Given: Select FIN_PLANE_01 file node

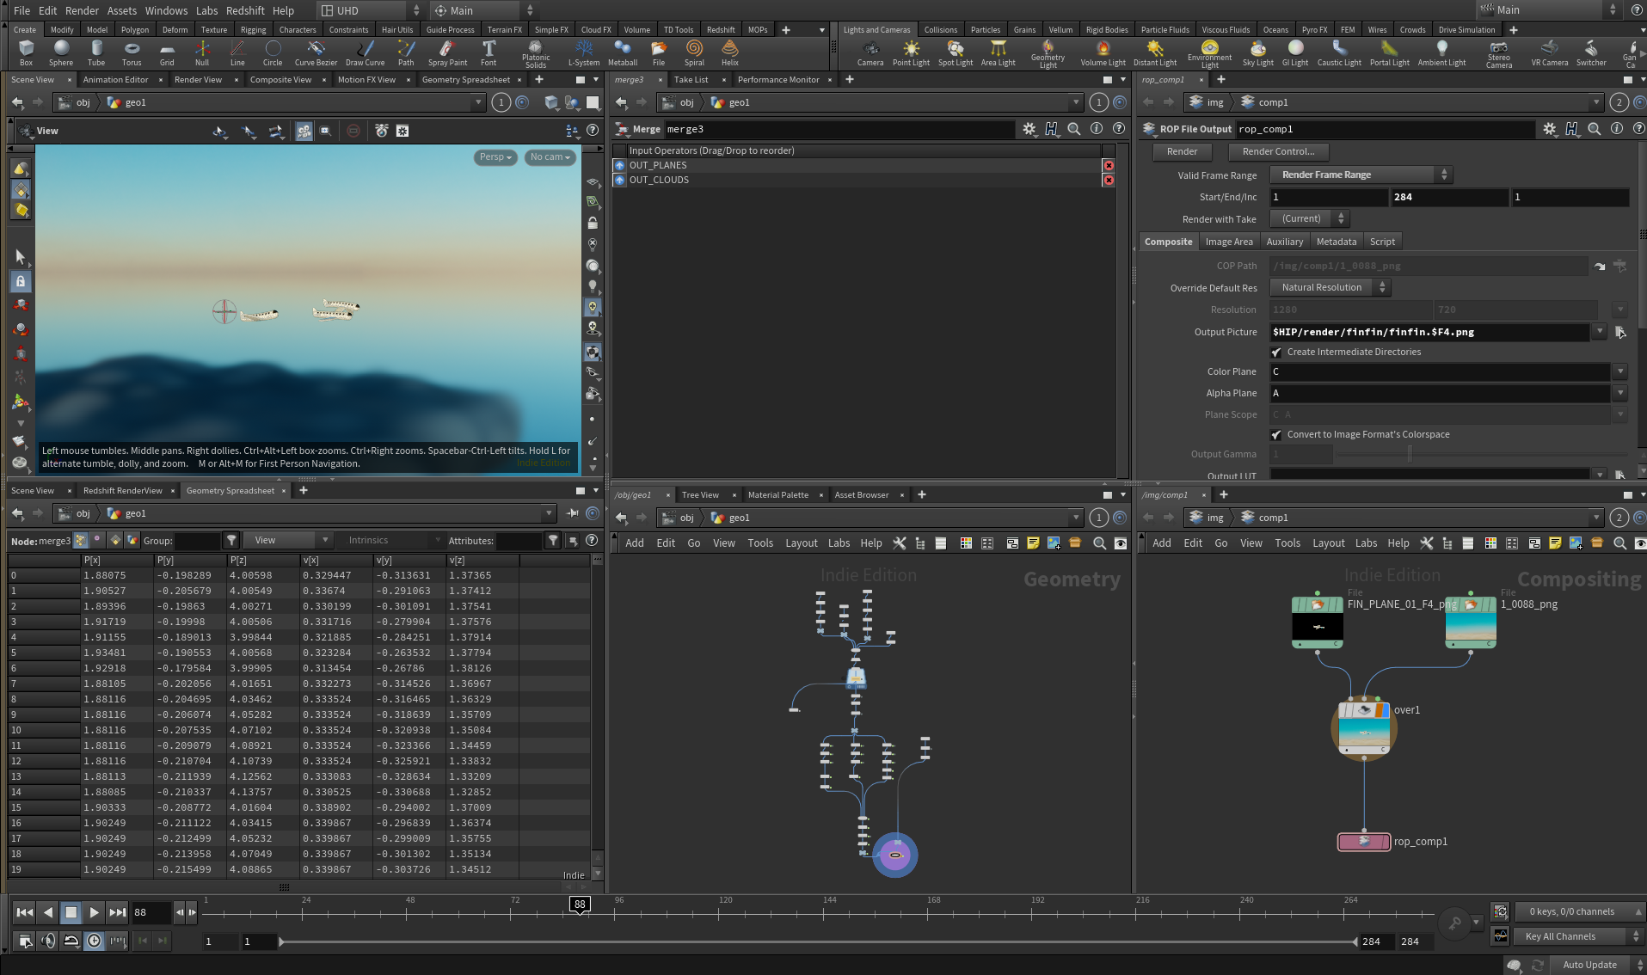Looking at the screenshot, I should point(1318,622).
